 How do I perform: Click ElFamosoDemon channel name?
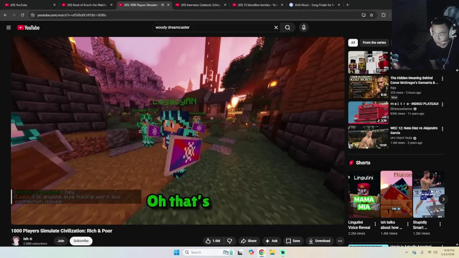pyautogui.click(x=401, y=109)
